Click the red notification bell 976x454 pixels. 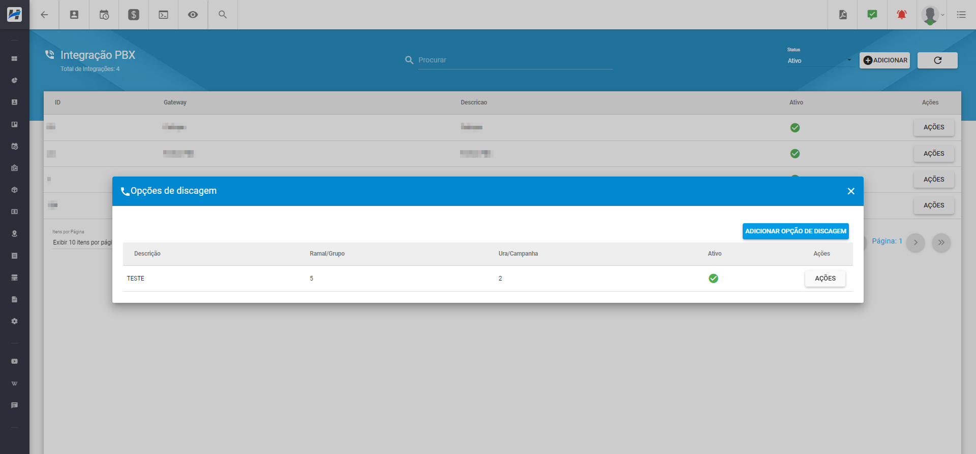click(902, 15)
